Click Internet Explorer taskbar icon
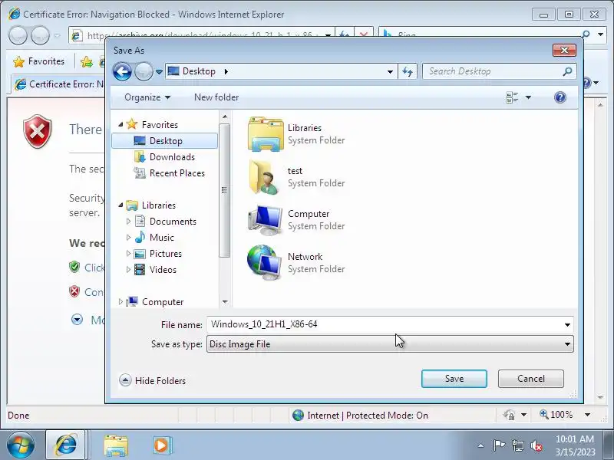The image size is (614, 460). pos(66,445)
